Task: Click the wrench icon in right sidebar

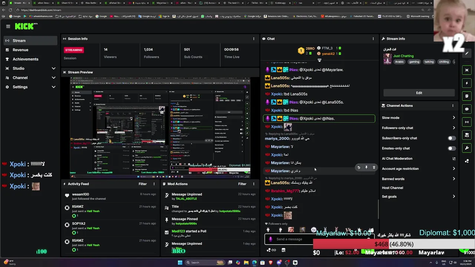Action: (x=467, y=148)
